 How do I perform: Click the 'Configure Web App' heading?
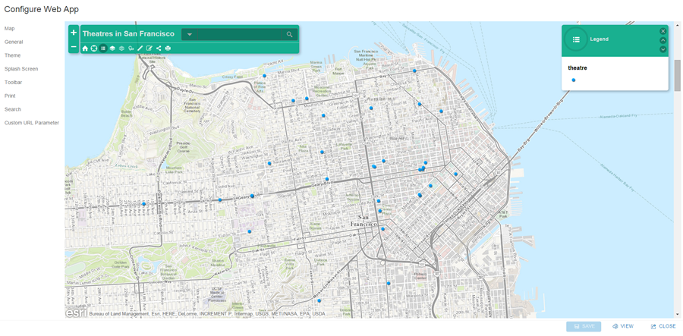[42, 9]
